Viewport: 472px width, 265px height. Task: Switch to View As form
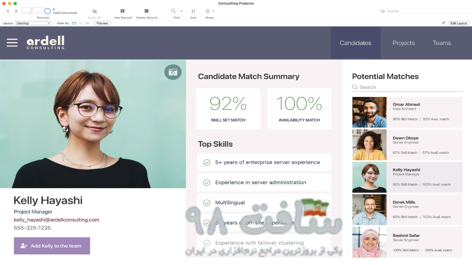tap(74, 23)
